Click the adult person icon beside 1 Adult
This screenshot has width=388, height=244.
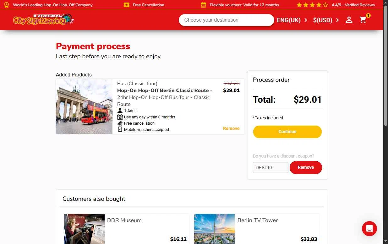point(120,111)
